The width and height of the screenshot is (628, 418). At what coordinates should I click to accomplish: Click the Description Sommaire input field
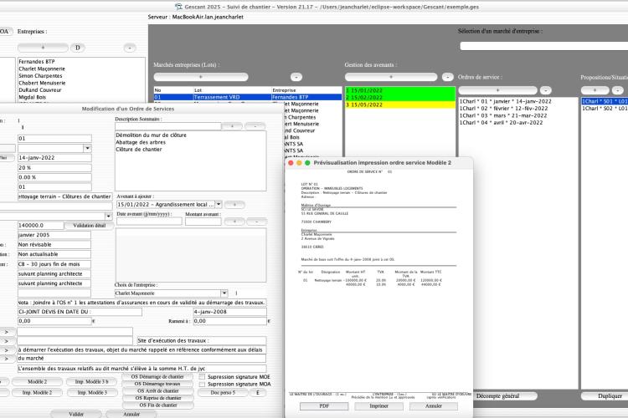(168, 126)
